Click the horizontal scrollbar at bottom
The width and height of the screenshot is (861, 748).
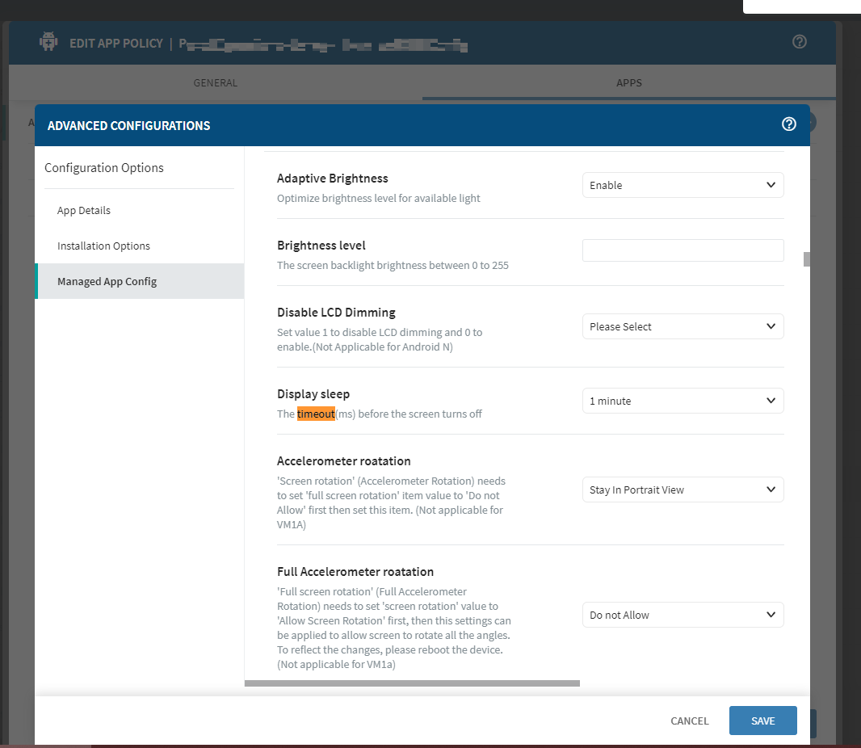[412, 683]
